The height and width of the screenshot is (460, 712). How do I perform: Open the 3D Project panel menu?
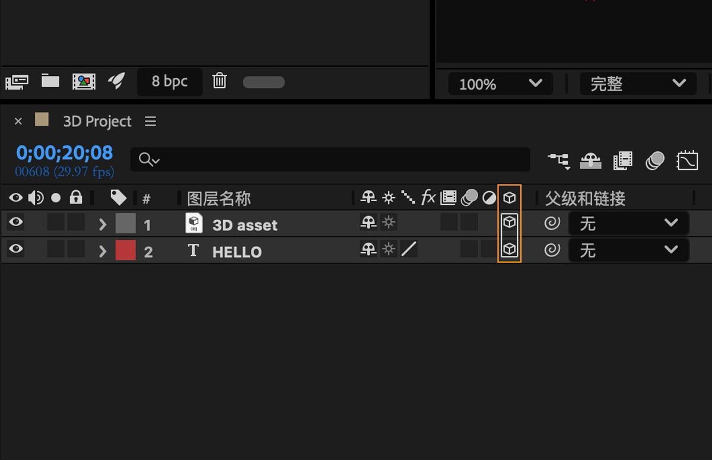coord(151,121)
